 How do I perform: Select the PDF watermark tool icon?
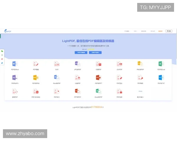36,91
